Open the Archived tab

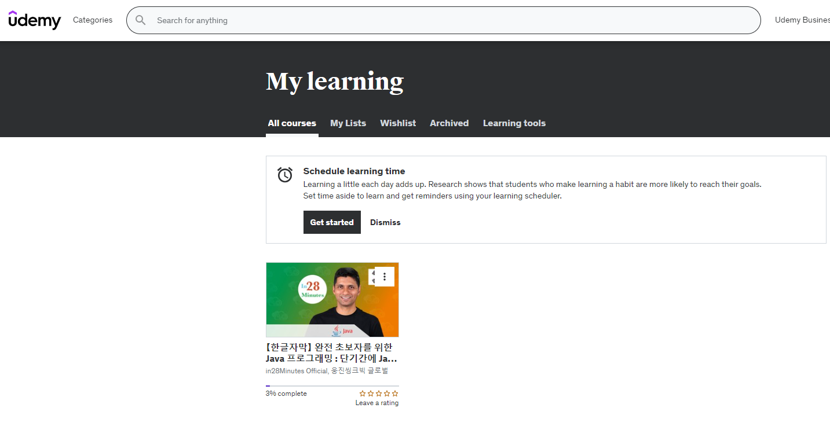[x=449, y=123]
